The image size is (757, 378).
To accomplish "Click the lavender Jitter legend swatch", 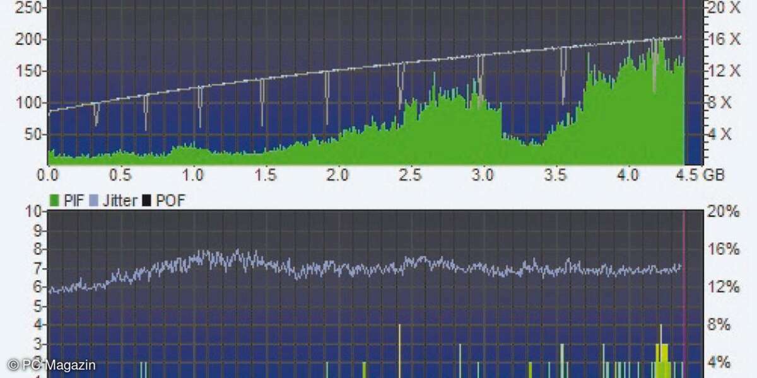I will 93,201.
